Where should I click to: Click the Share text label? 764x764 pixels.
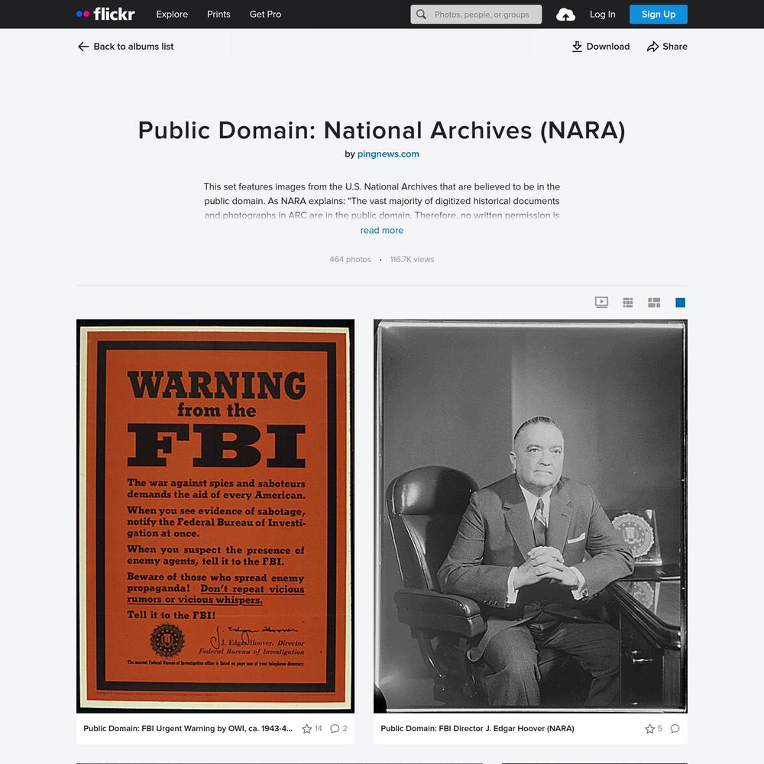pos(675,47)
